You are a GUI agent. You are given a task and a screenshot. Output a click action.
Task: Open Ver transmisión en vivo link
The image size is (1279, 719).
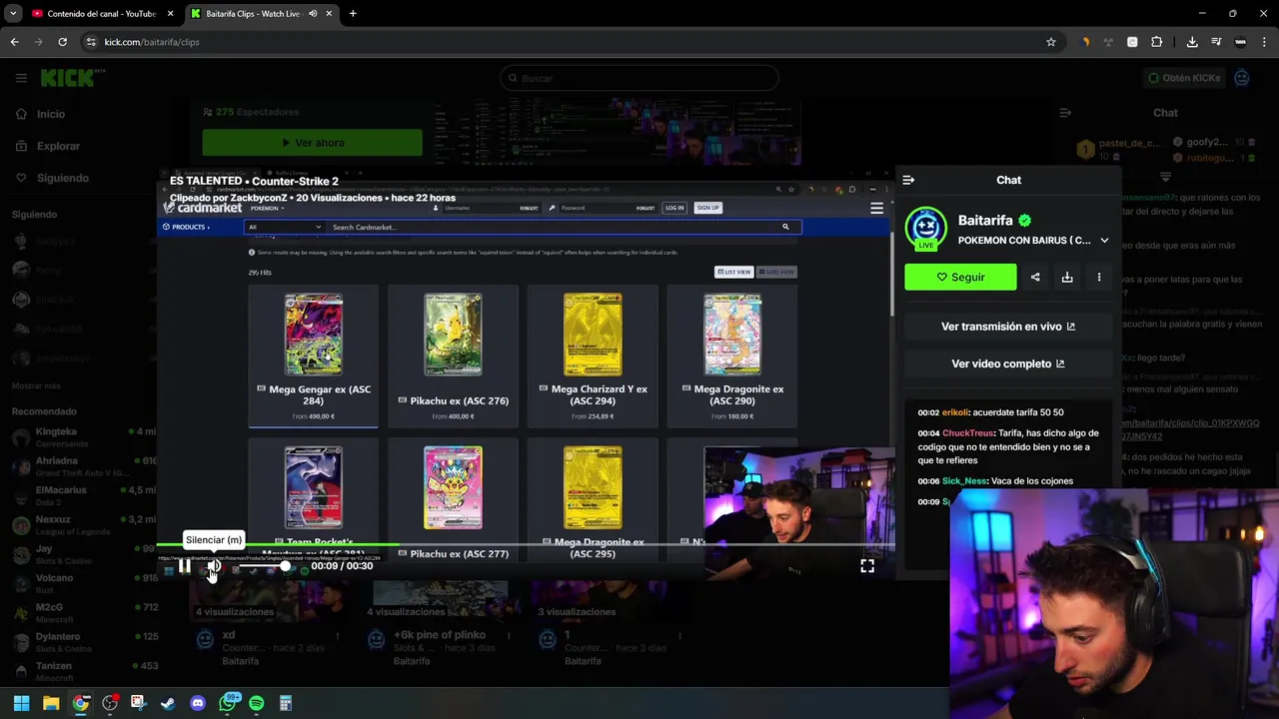(1008, 327)
